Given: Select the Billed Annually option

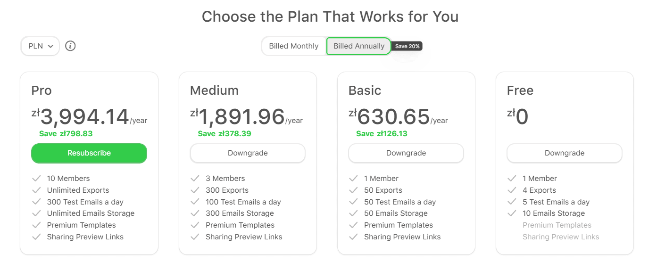Looking at the screenshot, I should pyautogui.click(x=359, y=46).
